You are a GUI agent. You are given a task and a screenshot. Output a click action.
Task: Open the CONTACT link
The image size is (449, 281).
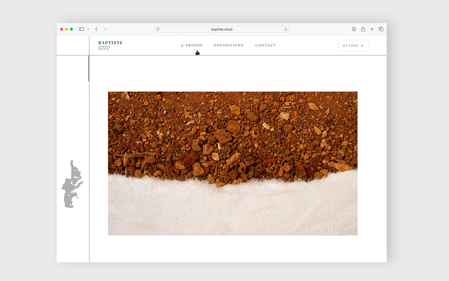tap(266, 46)
